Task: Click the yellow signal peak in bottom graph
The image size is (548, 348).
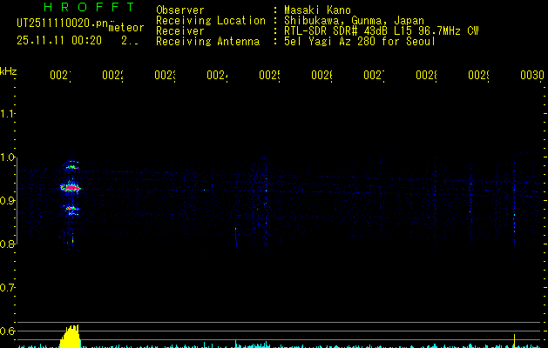Action: coord(71,336)
